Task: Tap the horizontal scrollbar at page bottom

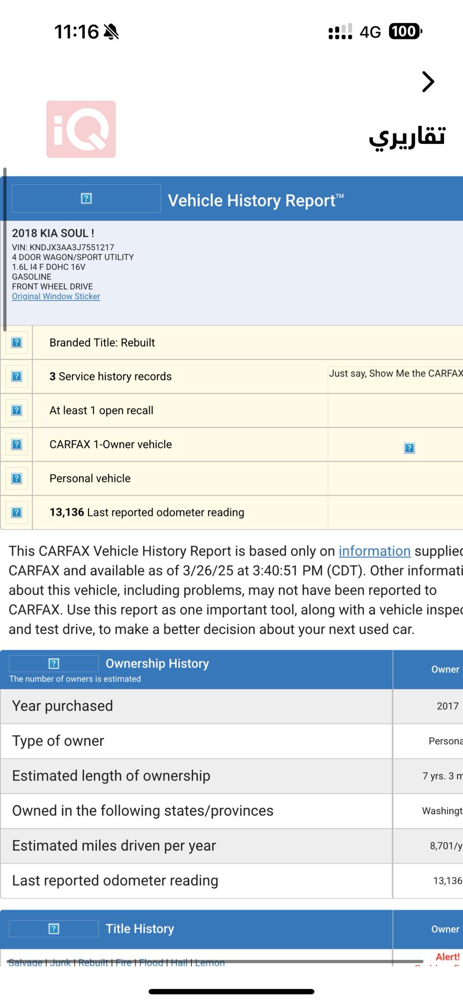Action: pyautogui.click(x=215, y=961)
